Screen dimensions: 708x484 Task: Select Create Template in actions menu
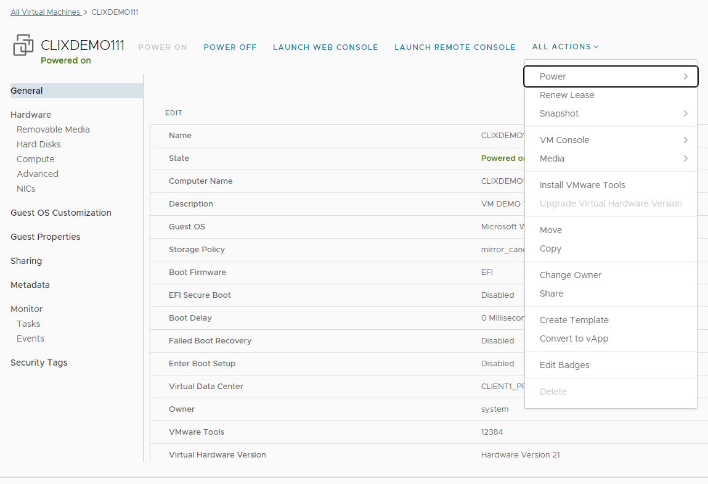(x=574, y=320)
